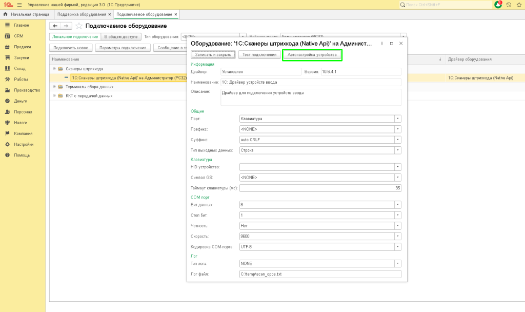Click the dialog's three-dot more menu
The image size is (525, 312).
382,44
